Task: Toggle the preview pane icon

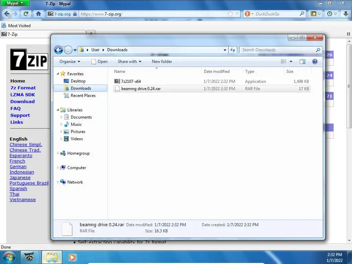Action: pyautogui.click(x=302, y=62)
